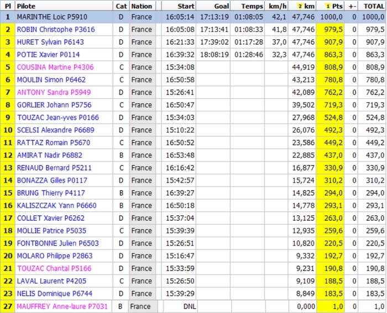Click the yellow 1000,0 points cell
The height and width of the screenshot is (313, 387).
click(331, 17)
